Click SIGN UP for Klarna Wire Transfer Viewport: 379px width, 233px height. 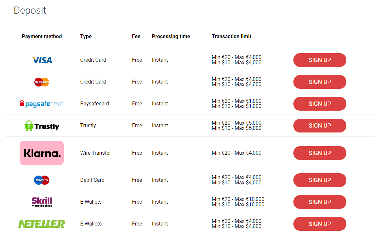point(320,153)
